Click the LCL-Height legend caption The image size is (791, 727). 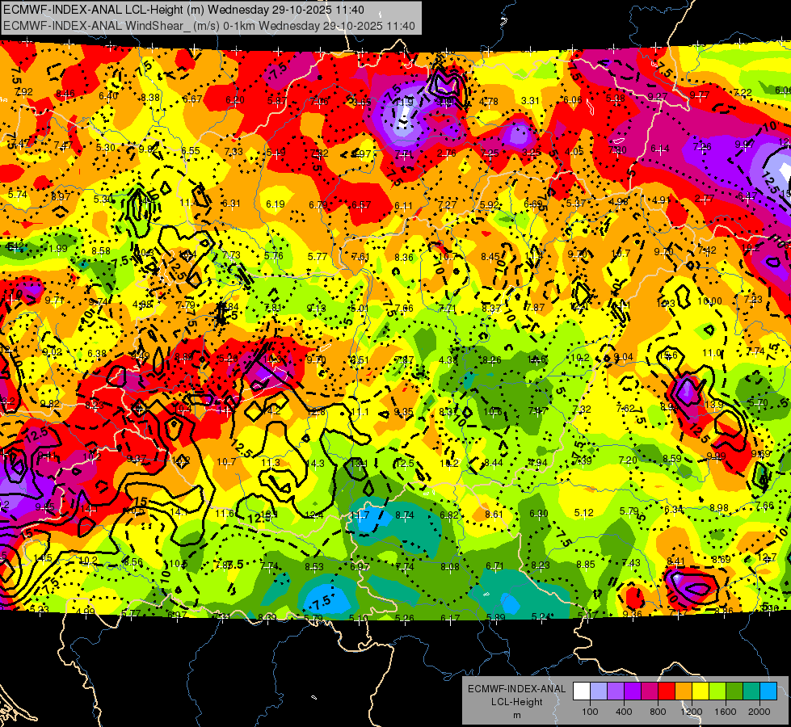point(516,702)
